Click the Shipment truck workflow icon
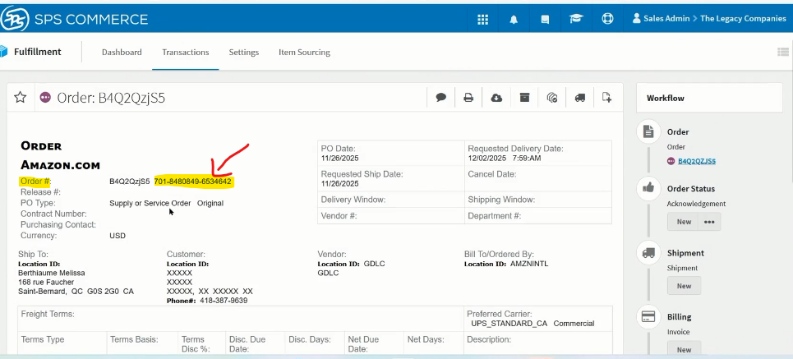793x359 pixels. point(648,252)
